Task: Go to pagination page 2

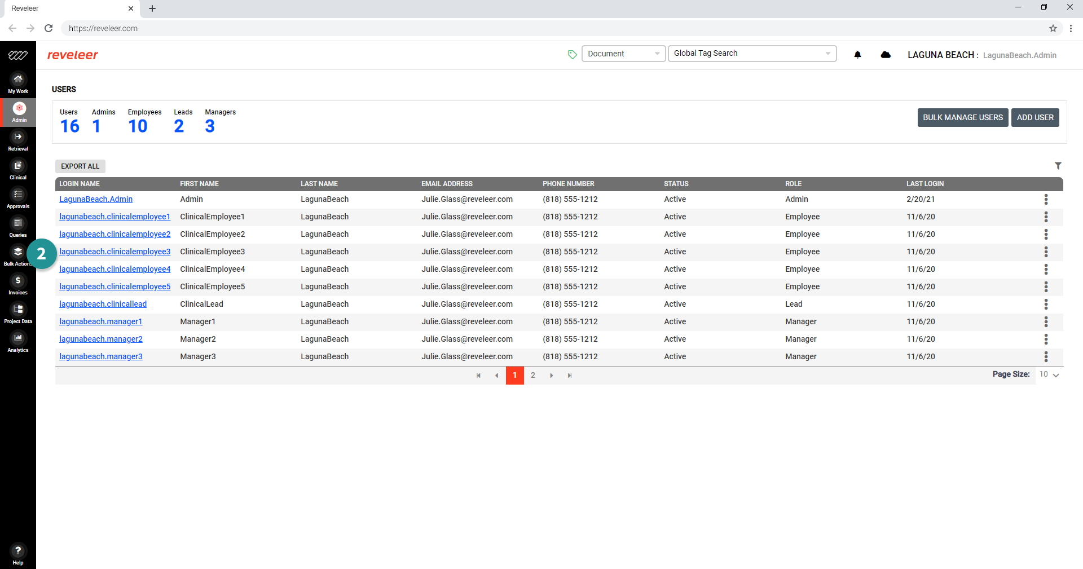Action: click(533, 375)
